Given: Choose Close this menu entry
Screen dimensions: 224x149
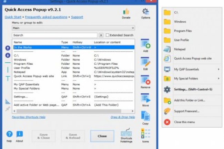Looking at the screenshot, I should point(192,122).
